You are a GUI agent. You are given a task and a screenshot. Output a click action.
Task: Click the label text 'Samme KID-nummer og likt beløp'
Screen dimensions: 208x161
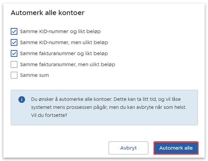coord(60,32)
